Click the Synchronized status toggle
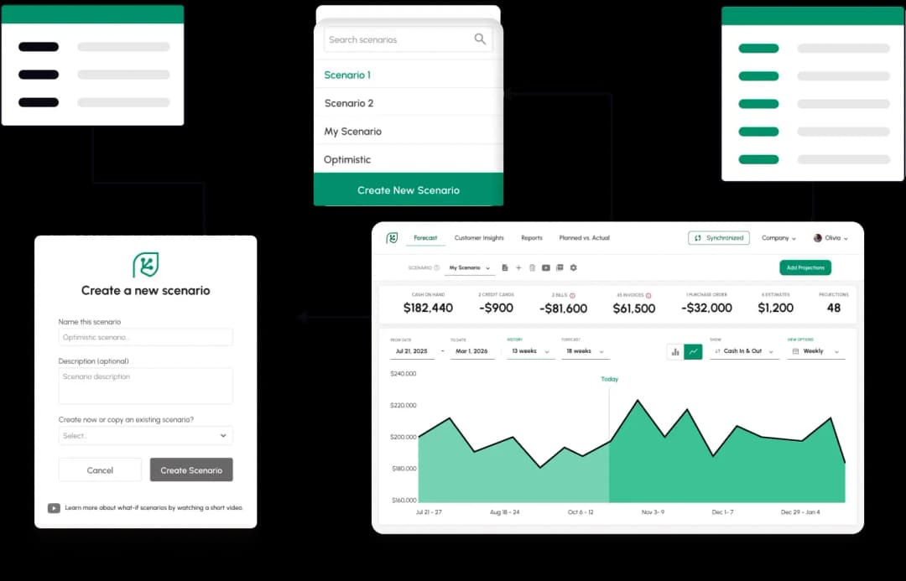The image size is (906, 581). coord(718,238)
